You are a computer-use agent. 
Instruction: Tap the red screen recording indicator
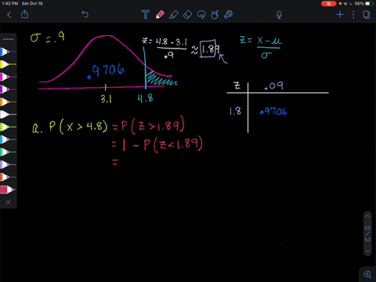[x=328, y=4]
